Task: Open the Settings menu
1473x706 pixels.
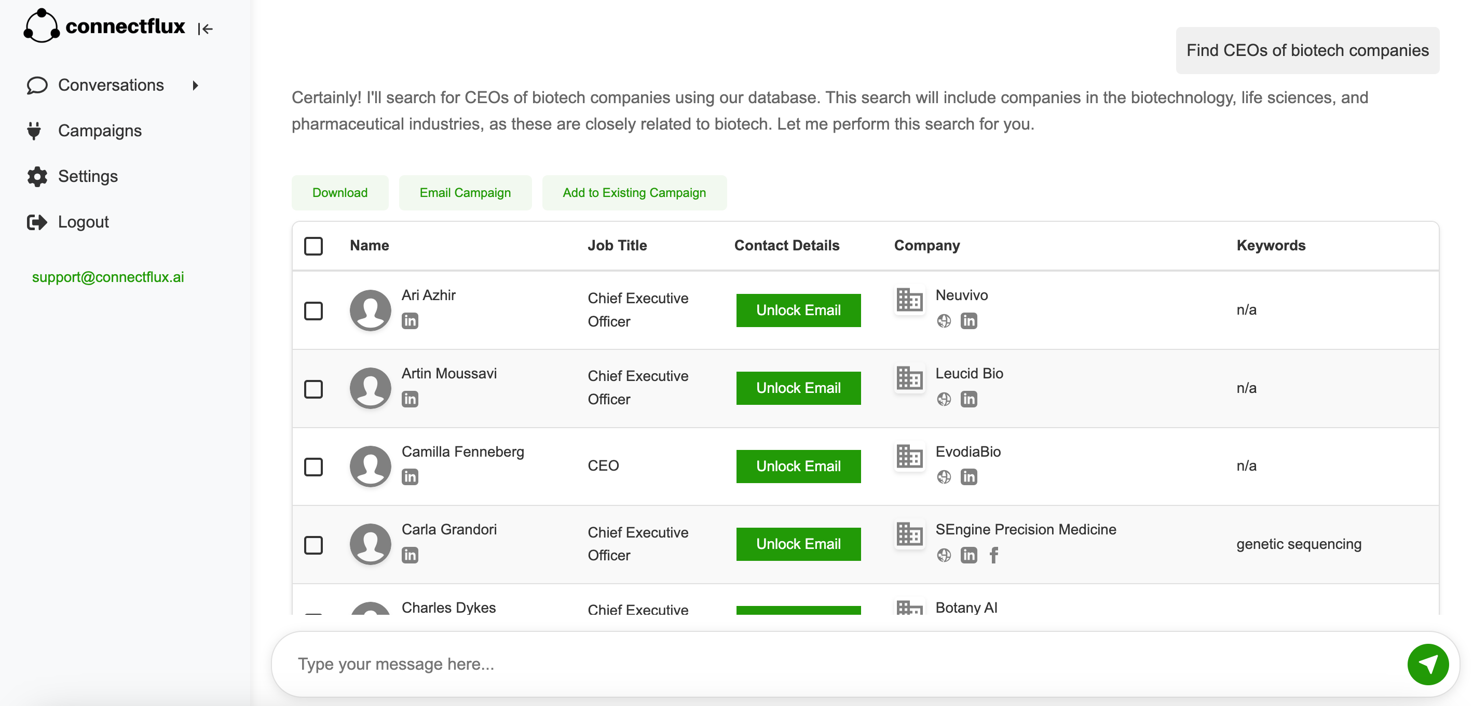Action: coord(87,175)
